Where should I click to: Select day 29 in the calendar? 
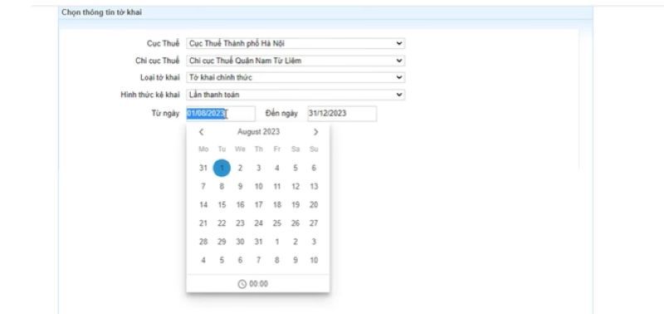(222, 242)
